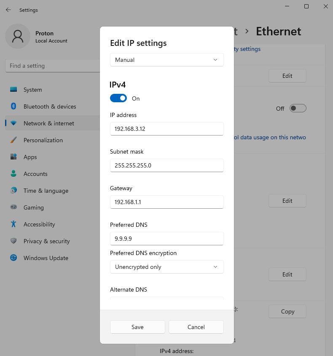
Task: Open Bluetooth & devices category
Action: [x=52, y=106]
